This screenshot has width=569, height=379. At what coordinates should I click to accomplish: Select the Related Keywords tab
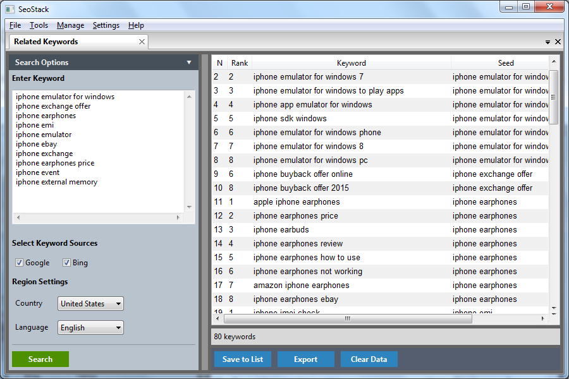[70, 41]
